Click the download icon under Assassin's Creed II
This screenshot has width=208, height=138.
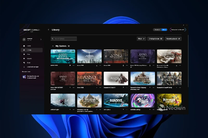tap(123, 88)
